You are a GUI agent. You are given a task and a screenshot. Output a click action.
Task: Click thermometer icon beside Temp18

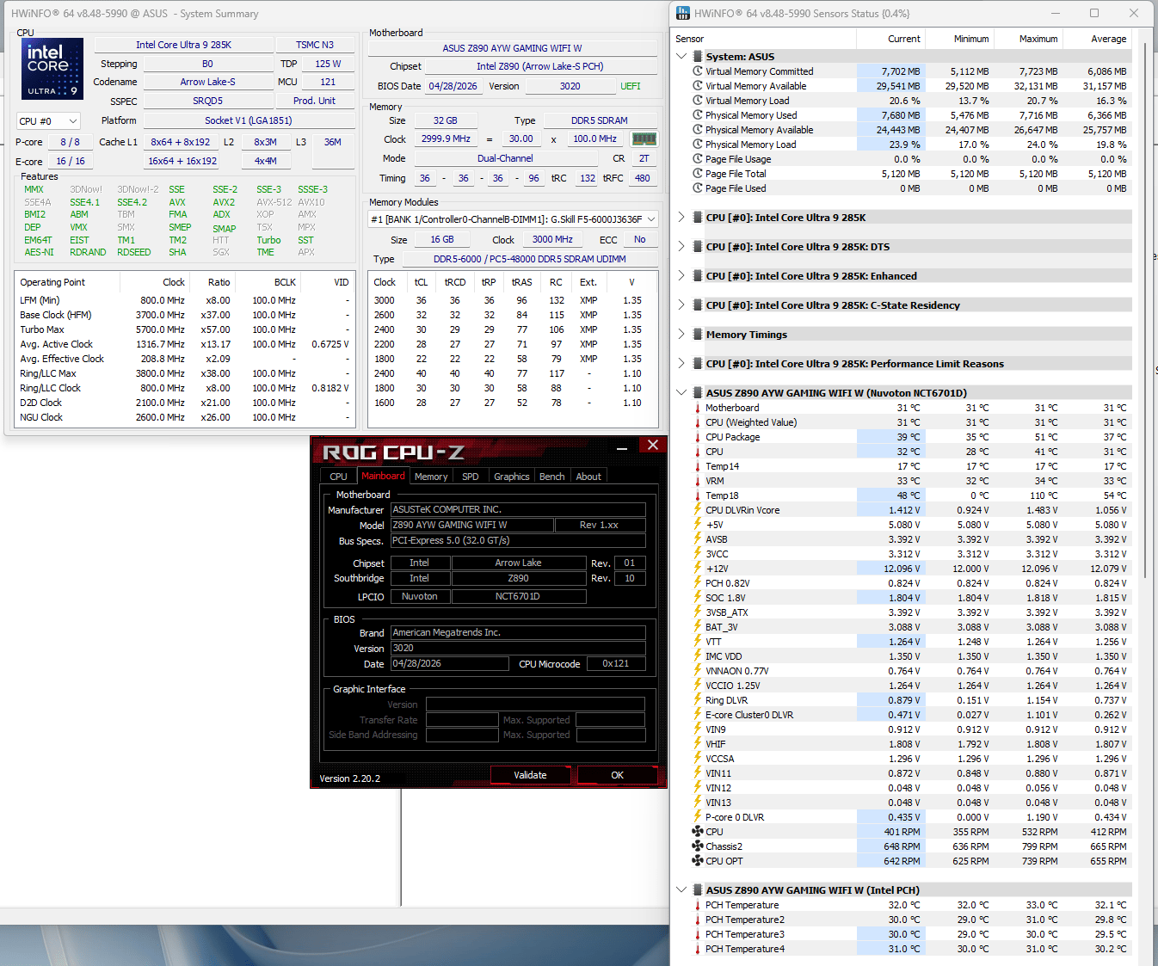click(698, 496)
